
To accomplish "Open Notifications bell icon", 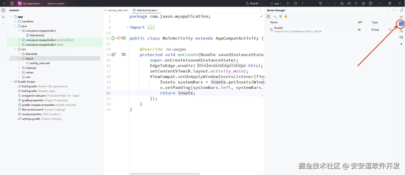I will point(401,10).
